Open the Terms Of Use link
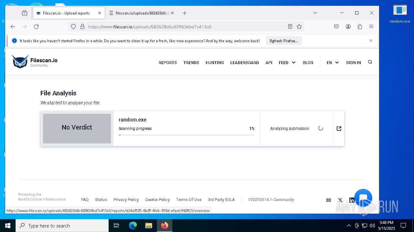The image size is (414, 232). [x=189, y=200]
